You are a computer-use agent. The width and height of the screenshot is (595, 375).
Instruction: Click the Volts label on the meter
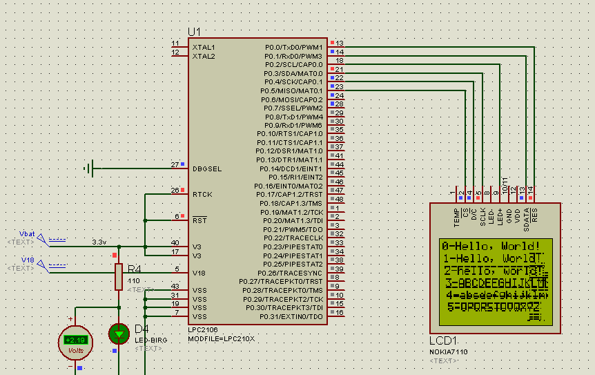click(x=75, y=350)
